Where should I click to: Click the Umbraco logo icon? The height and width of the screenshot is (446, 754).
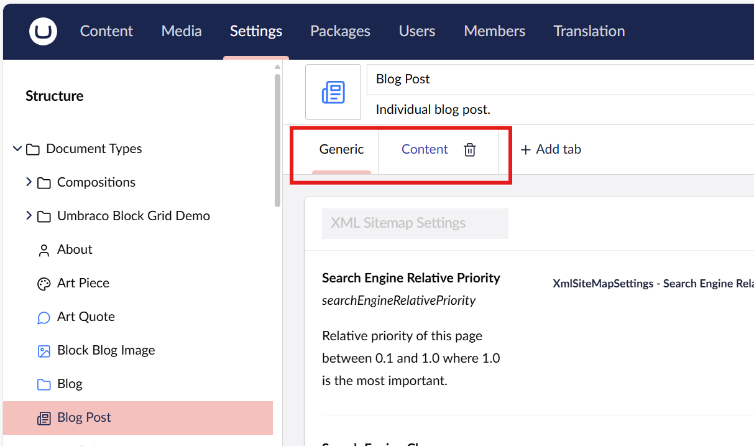tap(43, 31)
